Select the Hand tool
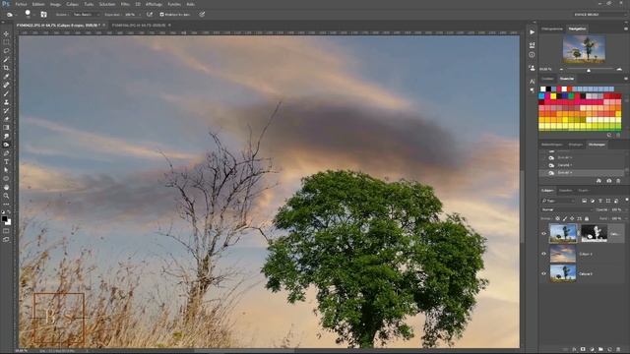Viewport: 630px width, 354px height. [6, 188]
